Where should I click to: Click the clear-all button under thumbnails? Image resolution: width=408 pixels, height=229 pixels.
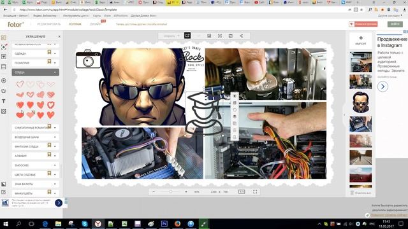coord(361,193)
